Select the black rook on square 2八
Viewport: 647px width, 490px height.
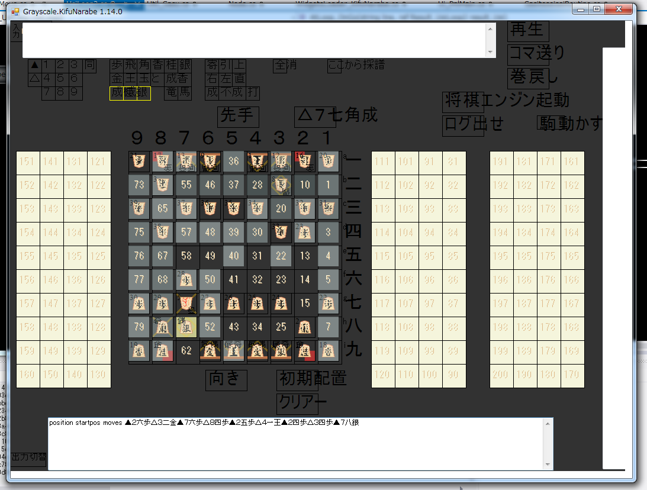304,327
